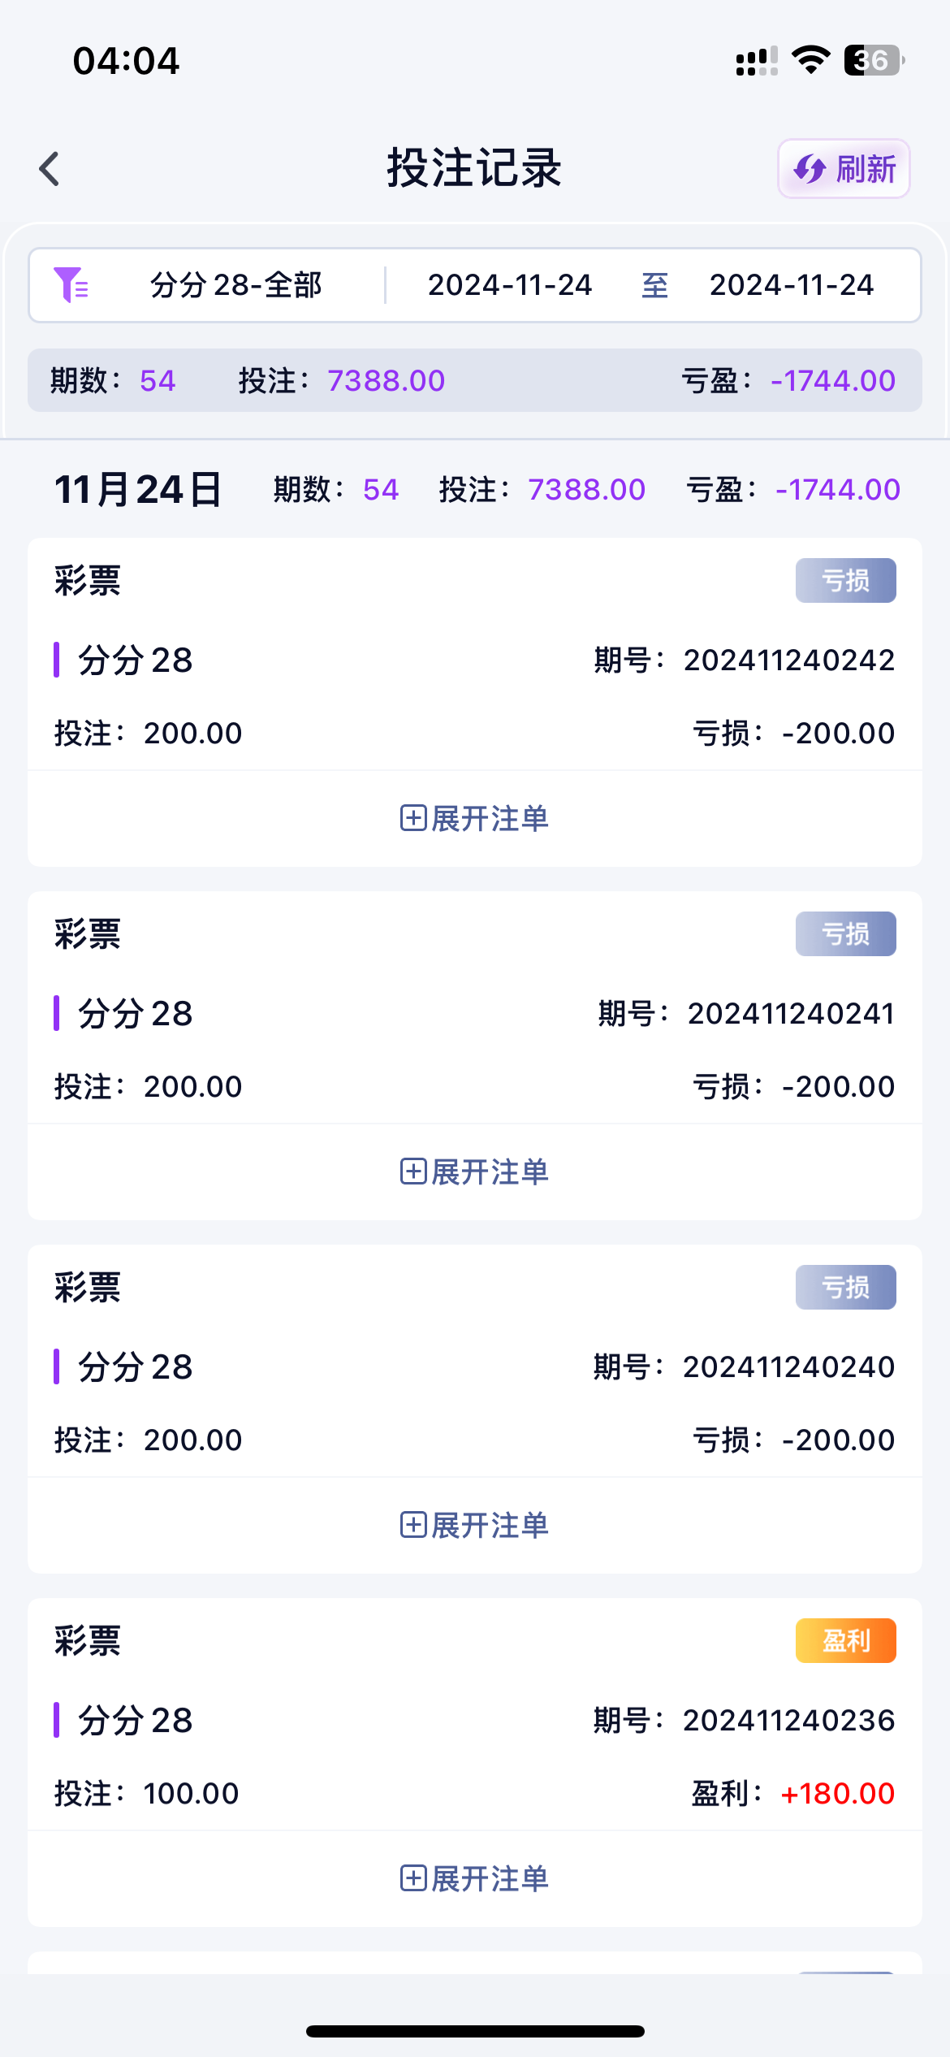
Task: Tap the back arrow icon
Action: coord(50,169)
